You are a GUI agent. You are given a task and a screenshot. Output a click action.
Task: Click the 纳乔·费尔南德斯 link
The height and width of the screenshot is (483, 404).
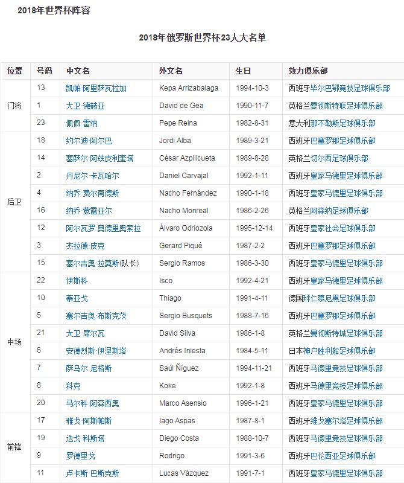(93, 194)
